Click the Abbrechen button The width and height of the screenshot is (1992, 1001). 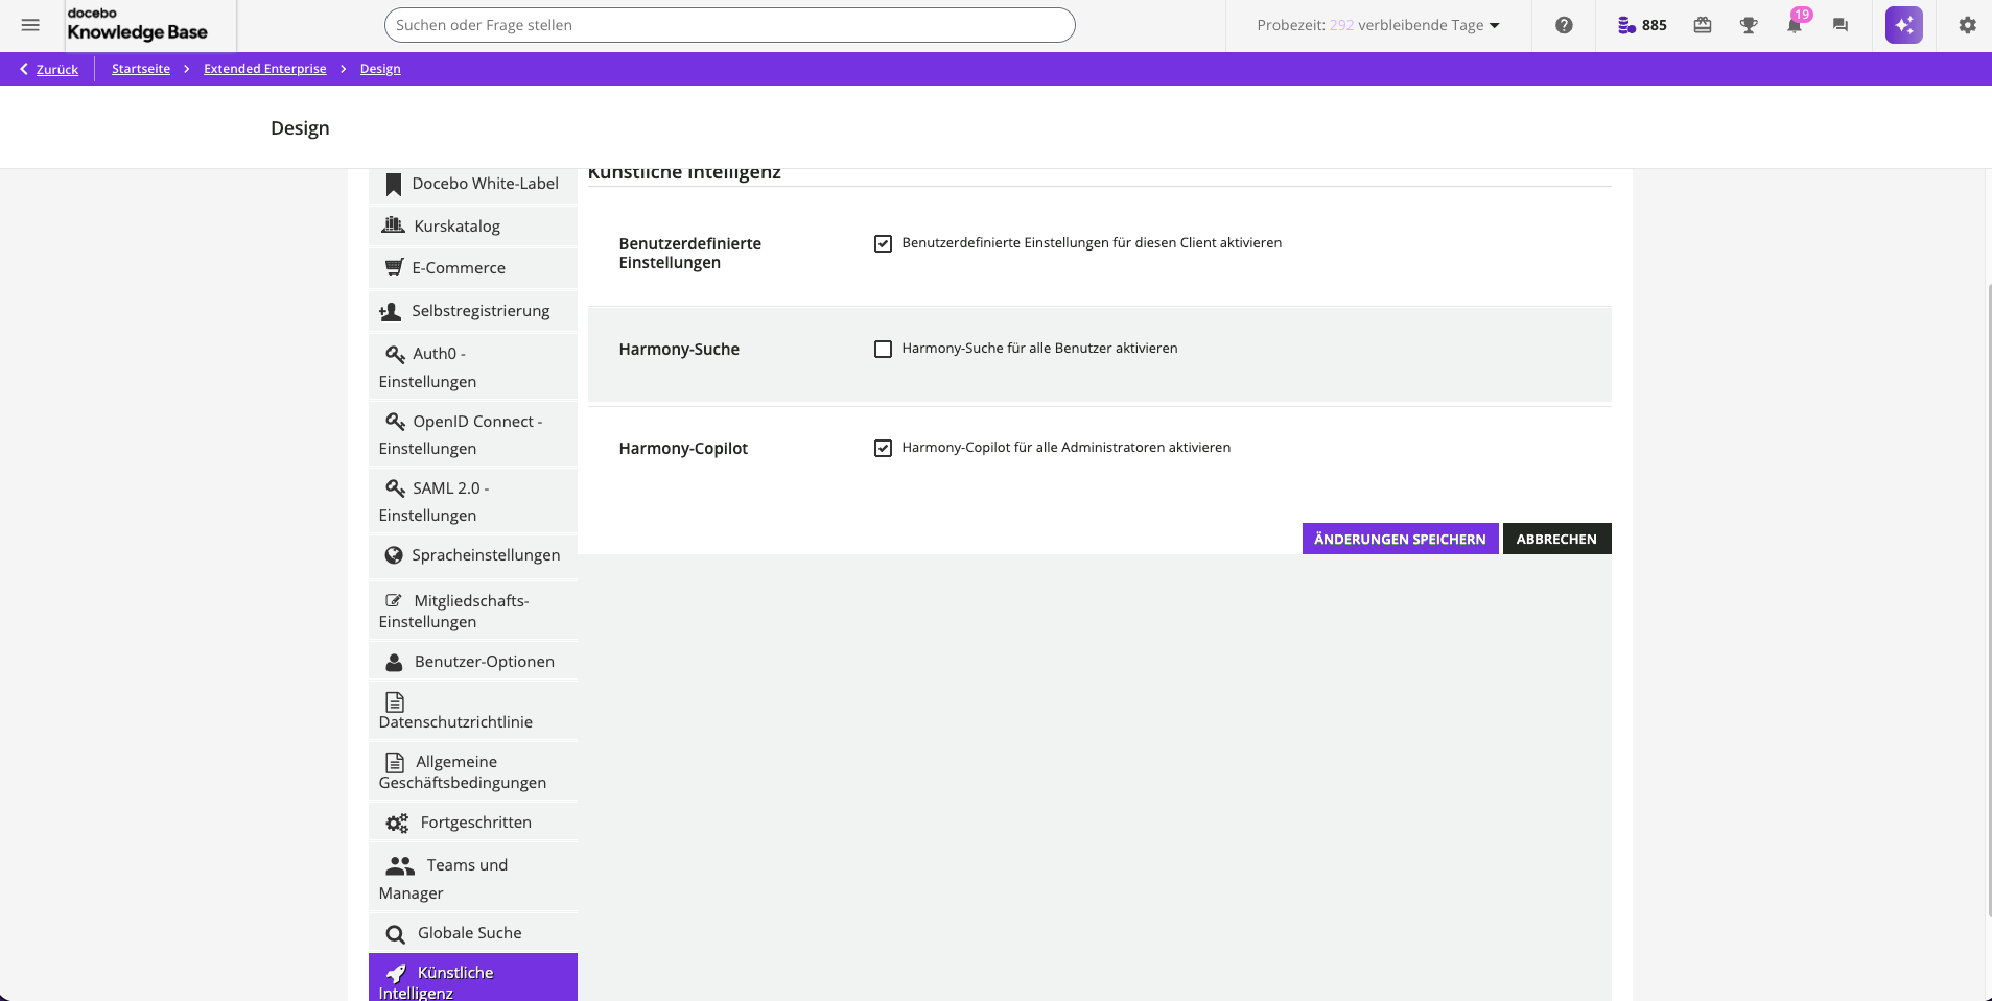pyautogui.click(x=1556, y=539)
